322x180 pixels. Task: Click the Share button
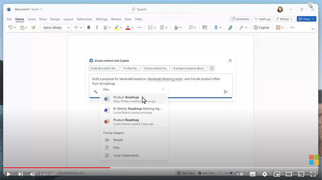tap(306, 19)
